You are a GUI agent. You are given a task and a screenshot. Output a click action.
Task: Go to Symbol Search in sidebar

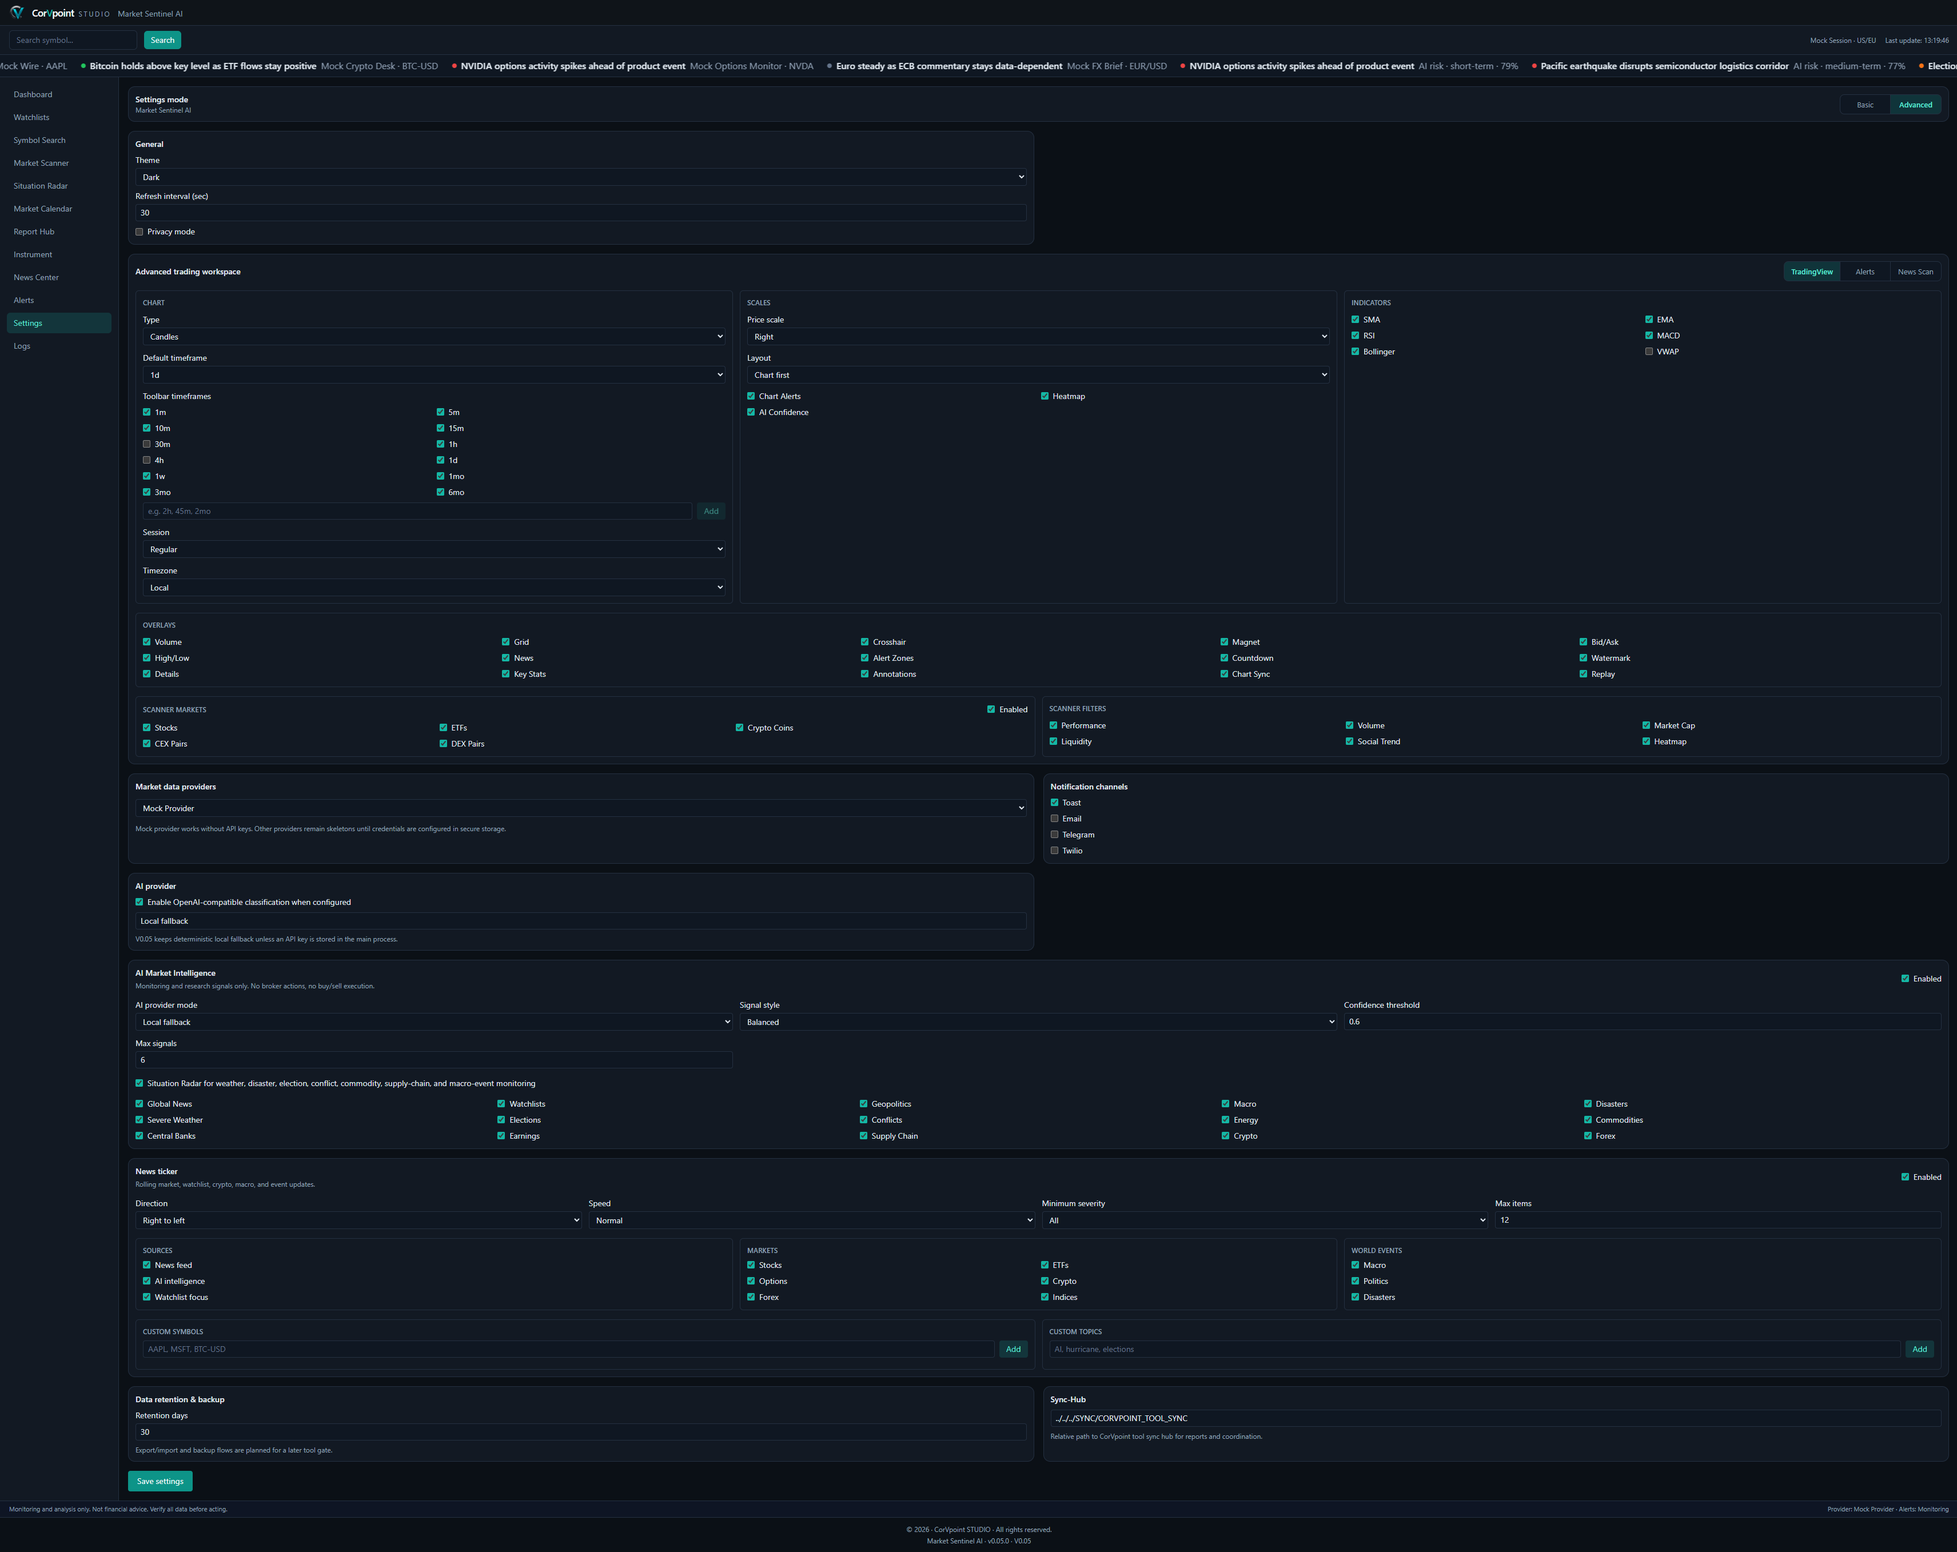tap(59, 140)
